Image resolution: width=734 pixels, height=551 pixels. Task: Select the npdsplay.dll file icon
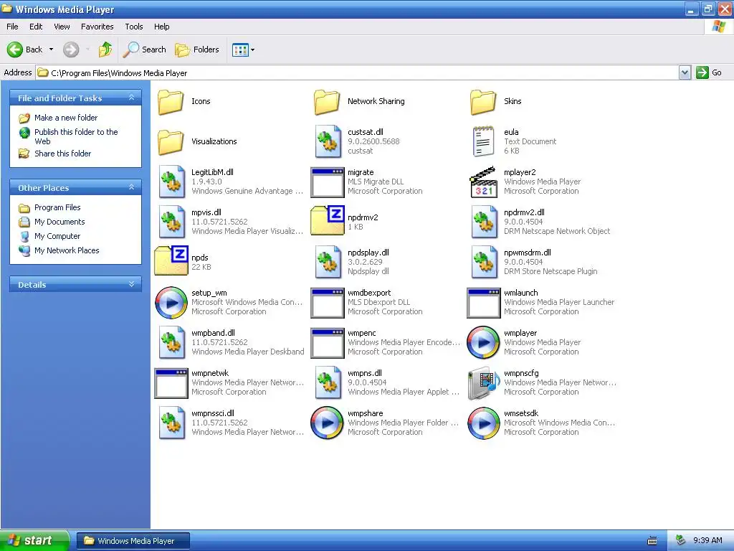327,263
